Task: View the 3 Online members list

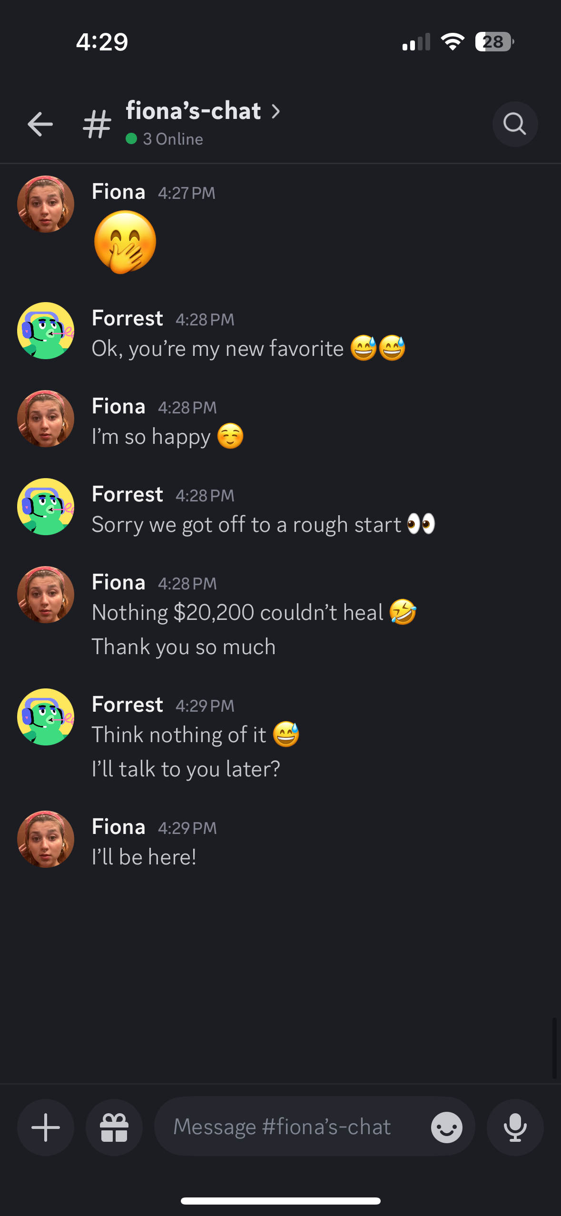Action: coord(165,139)
